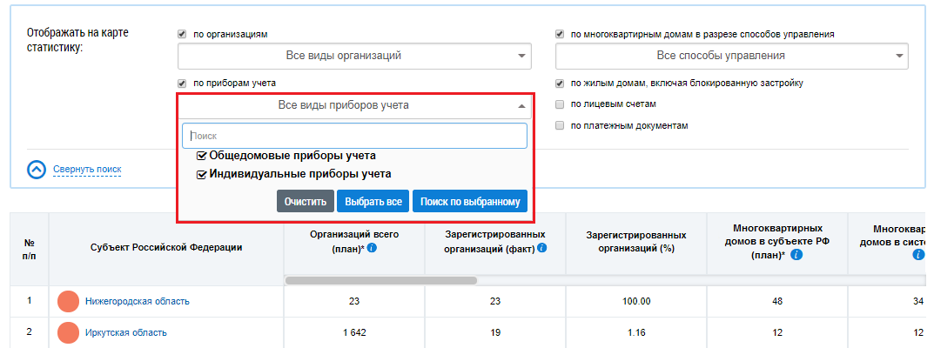This screenshot has height=348, width=934.
Task: Click the Поиск по выбранному button
Action: tap(469, 202)
